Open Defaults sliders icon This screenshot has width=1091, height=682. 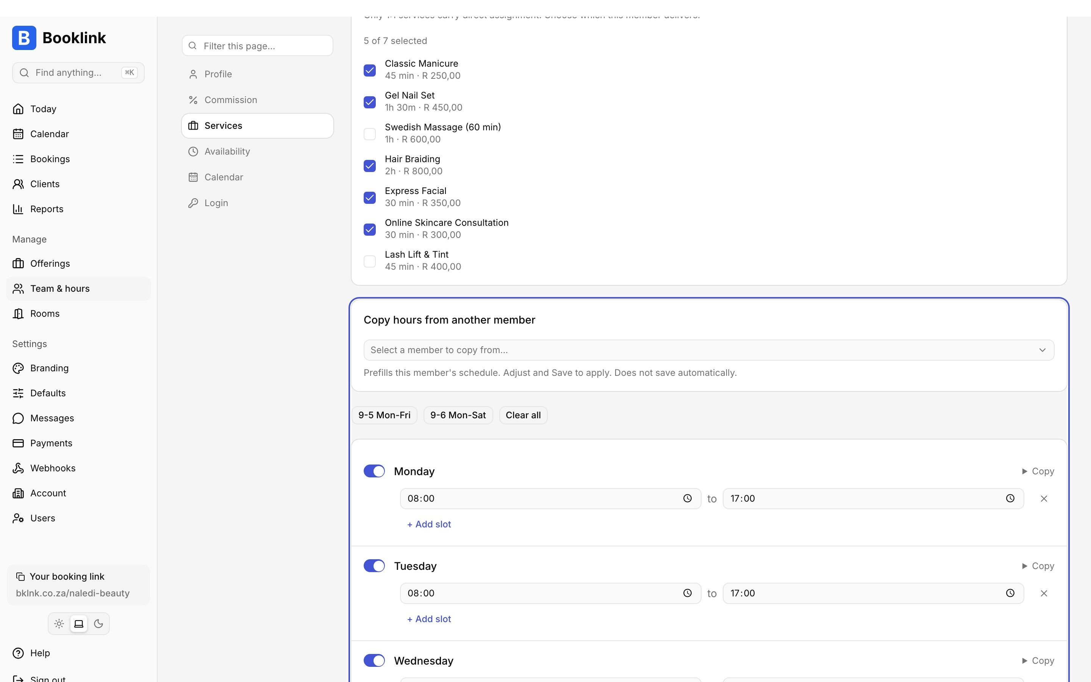(x=18, y=393)
